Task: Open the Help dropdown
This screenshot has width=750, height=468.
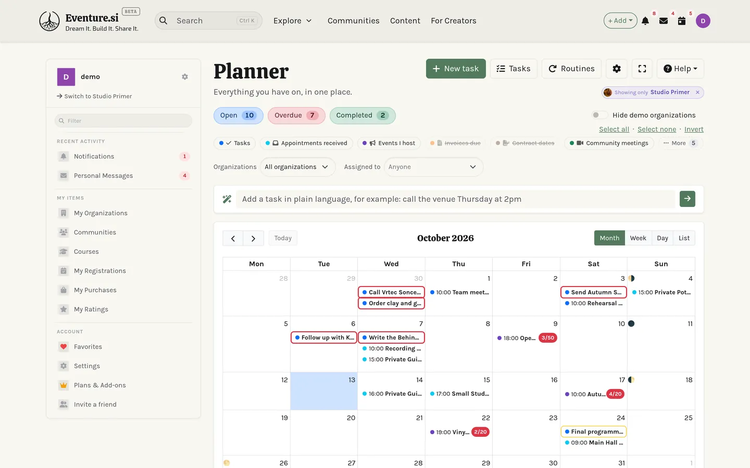Action: tap(680, 69)
